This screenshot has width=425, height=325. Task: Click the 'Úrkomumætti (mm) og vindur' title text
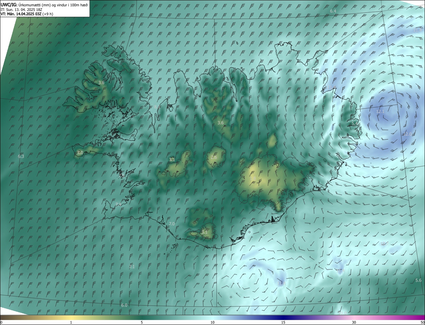(x=54, y=5)
